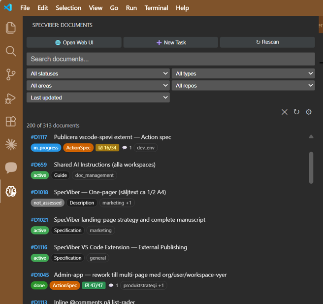Open the Help menu
Viewport: 323px width, 304px height.
[182, 8]
